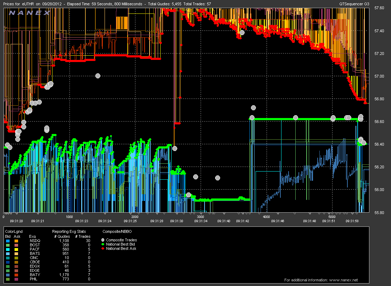Click the 3000 sequence tick label
The image size is (391, 286).
[x=201, y=217]
